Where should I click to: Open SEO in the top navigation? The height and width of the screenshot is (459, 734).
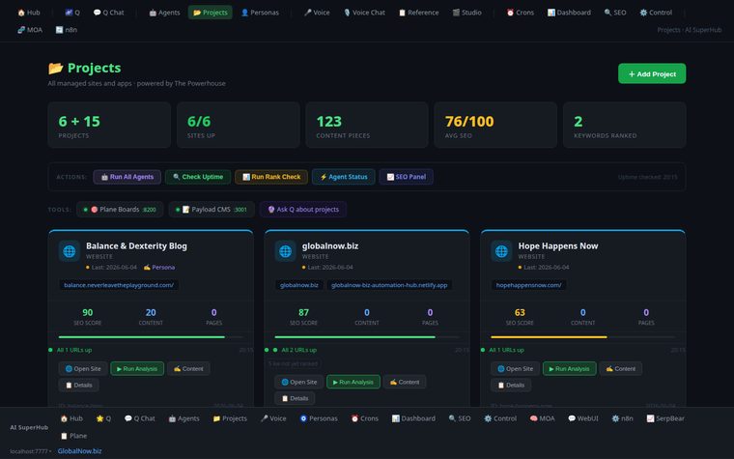pyautogui.click(x=615, y=13)
